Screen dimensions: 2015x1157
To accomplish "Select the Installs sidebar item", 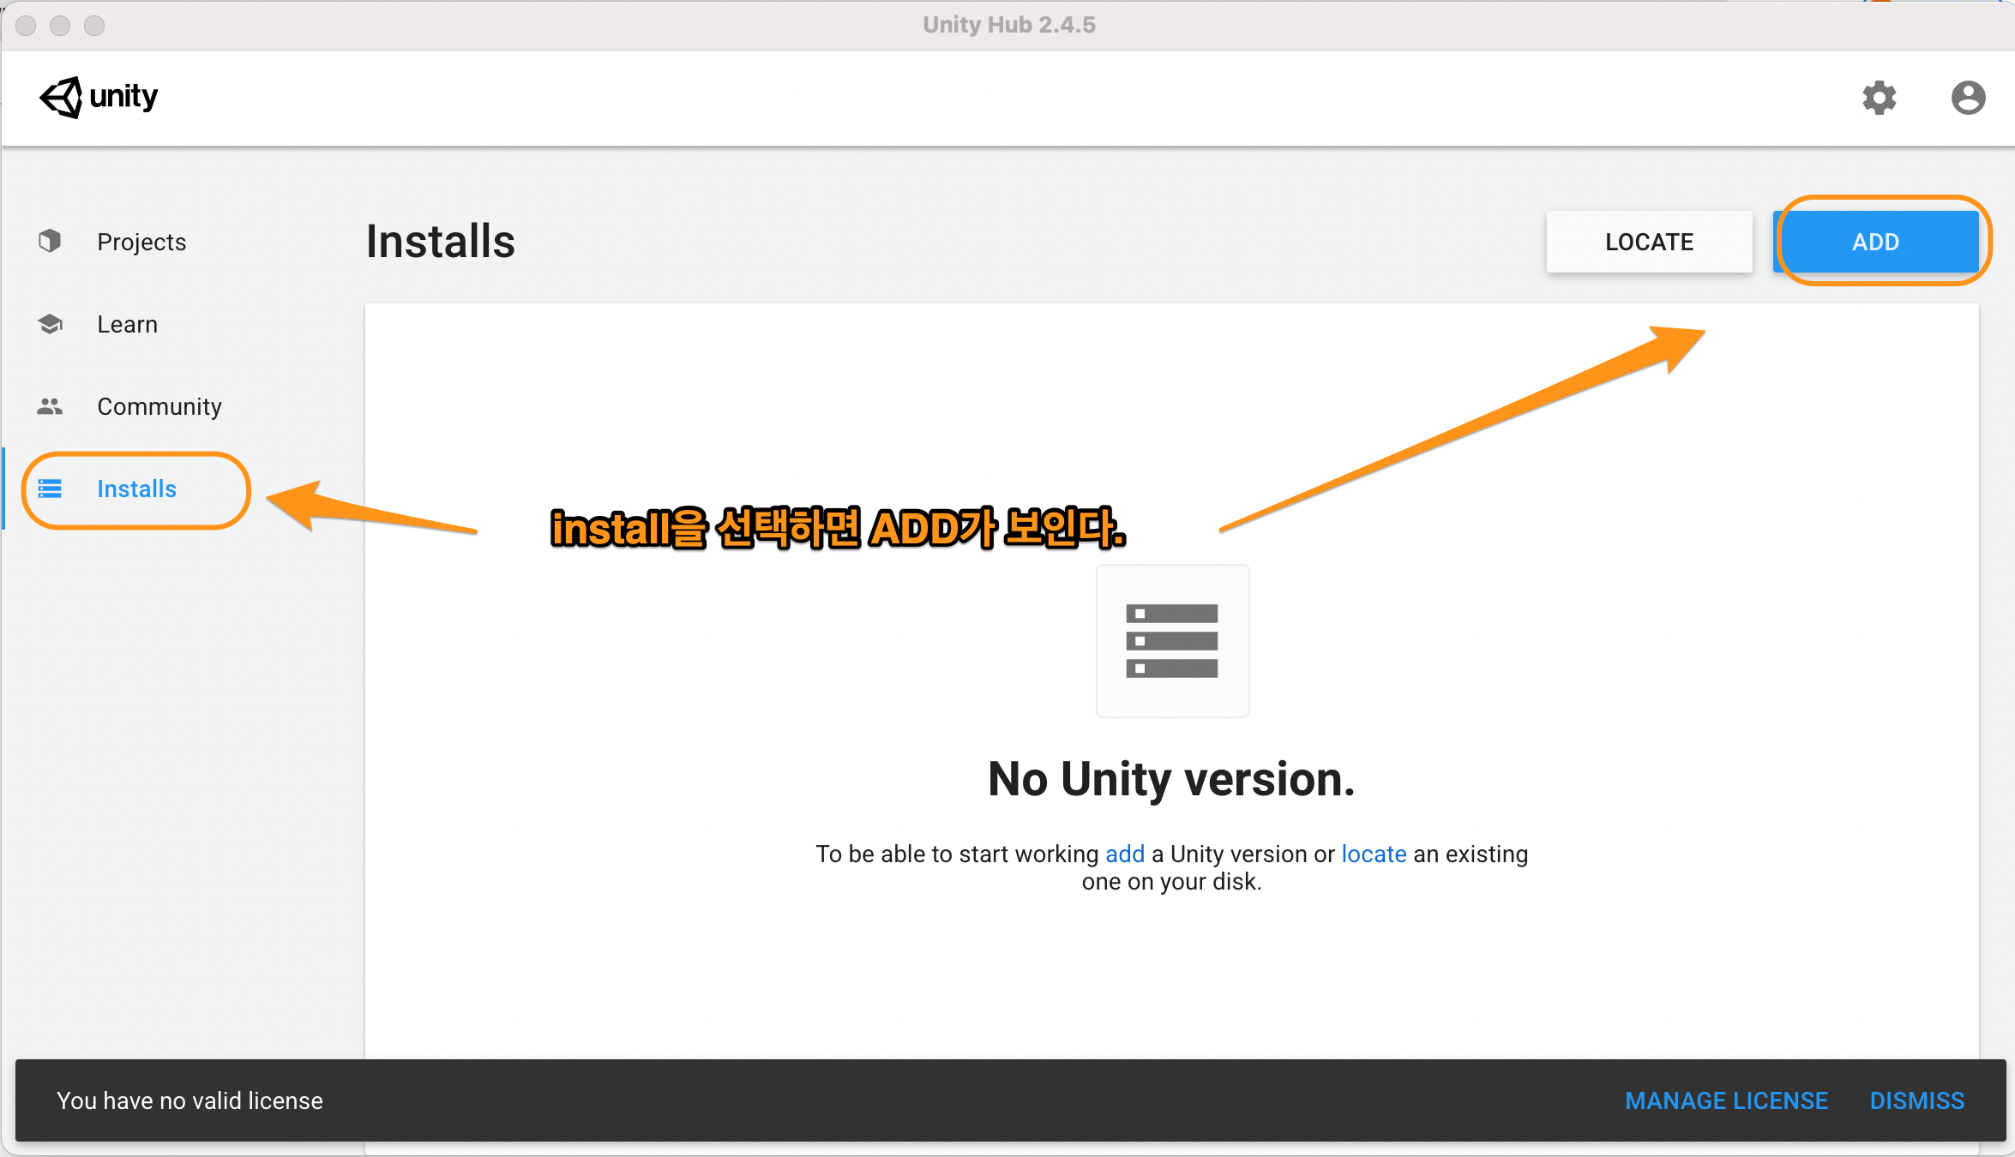I will pyautogui.click(x=136, y=489).
